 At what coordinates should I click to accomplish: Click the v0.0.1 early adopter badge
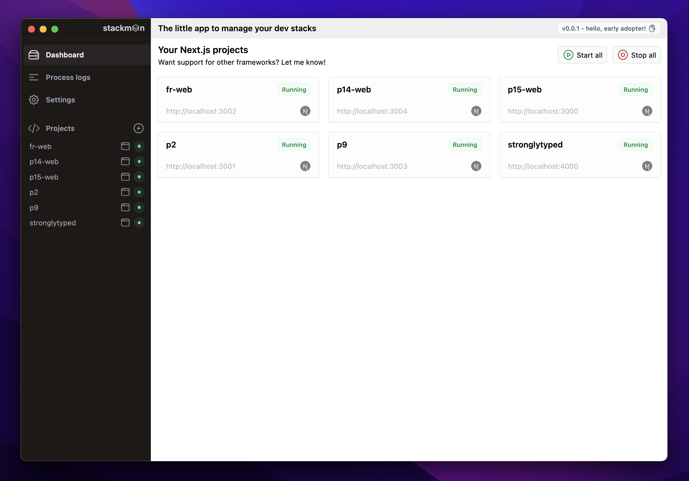point(608,28)
